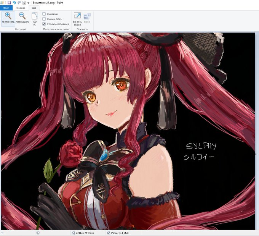Select the Вид ribbon tab
The width and height of the screenshot is (259, 236).
tap(34, 8)
